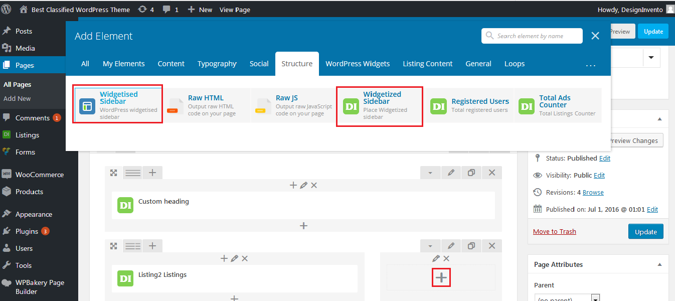This screenshot has height=301, width=675.
Task: Click the blue Update button in top bar
Action: pyautogui.click(x=653, y=31)
